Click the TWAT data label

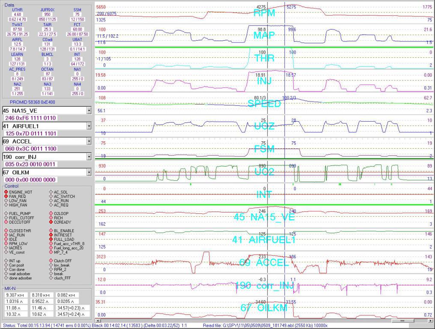tap(18, 25)
